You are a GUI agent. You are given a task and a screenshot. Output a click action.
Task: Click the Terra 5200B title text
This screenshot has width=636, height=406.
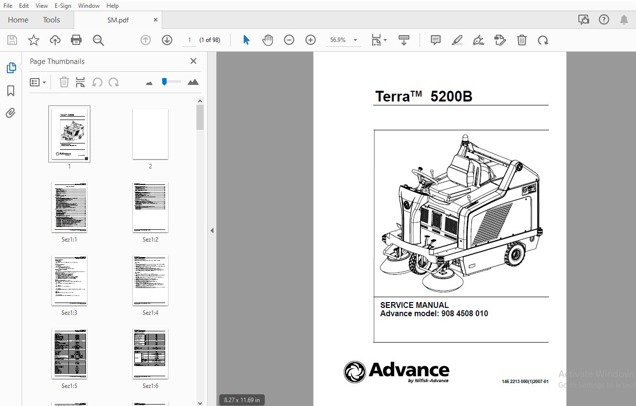tap(424, 96)
